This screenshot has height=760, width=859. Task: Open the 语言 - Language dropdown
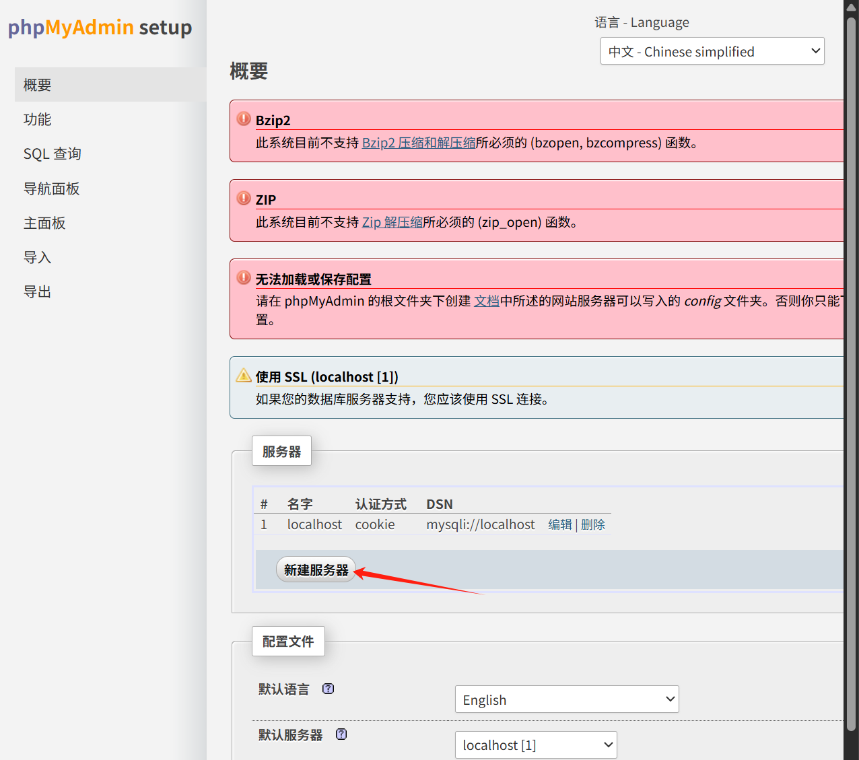[x=712, y=51]
